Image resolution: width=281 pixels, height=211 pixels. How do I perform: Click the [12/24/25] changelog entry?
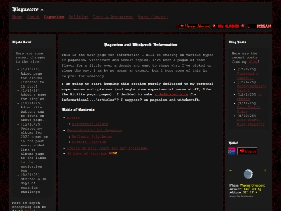[x=32, y=111]
